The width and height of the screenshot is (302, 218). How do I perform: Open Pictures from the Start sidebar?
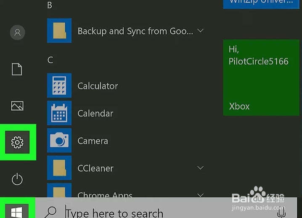[x=17, y=106]
